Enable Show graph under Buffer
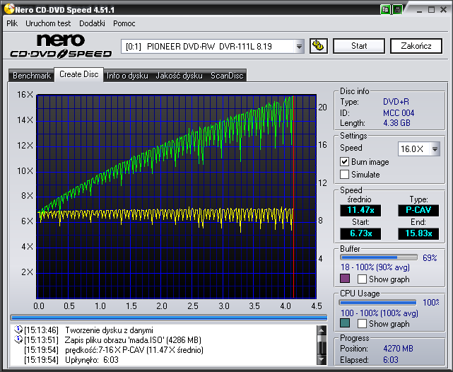The width and height of the screenshot is (453, 372). [362, 279]
